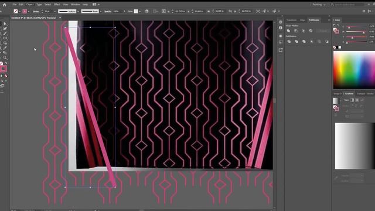
Task: Select the Pen tool
Action: [5, 29]
